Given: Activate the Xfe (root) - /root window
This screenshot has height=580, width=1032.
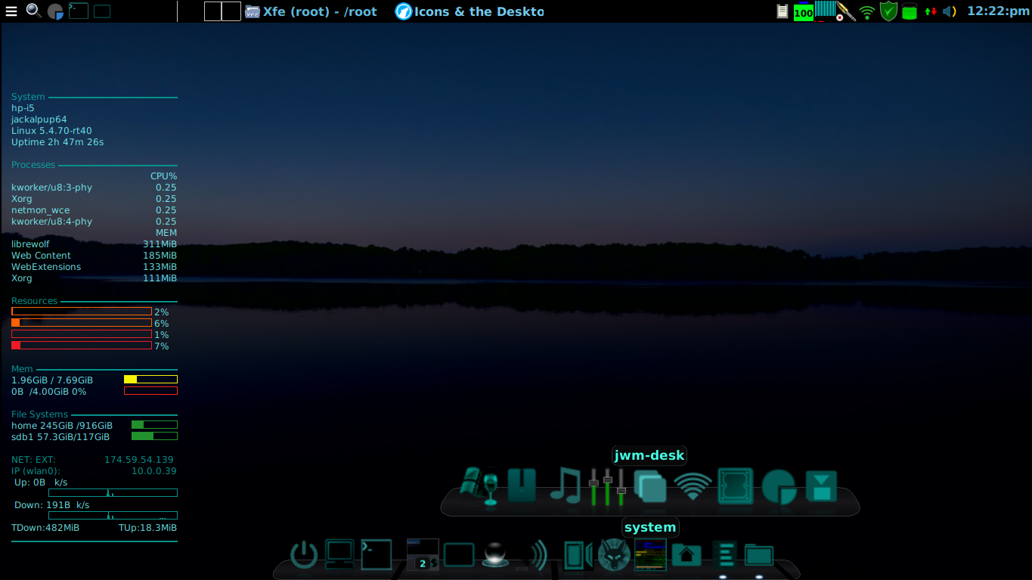Looking at the screenshot, I should [311, 11].
